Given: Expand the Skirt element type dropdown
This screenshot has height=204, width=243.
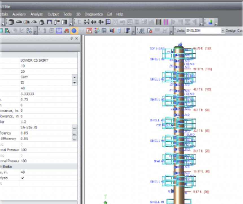Looking at the screenshot, I should [75, 77].
